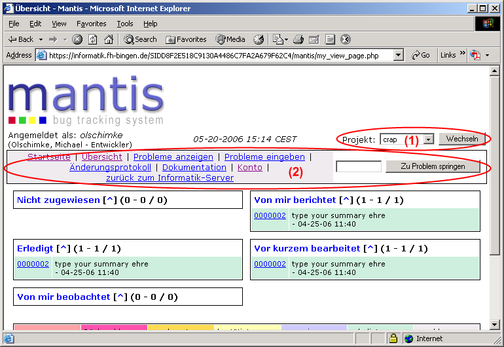This screenshot has height=347, width=504.
Task: Go to the Home page icon
Action: click(109, 39)
